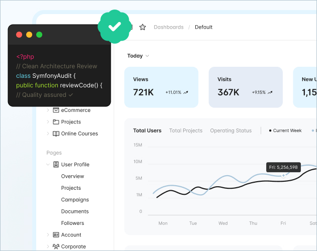The image size is (317, 251).
Task: Open the Today period dropdown
Action: (138, 56)
